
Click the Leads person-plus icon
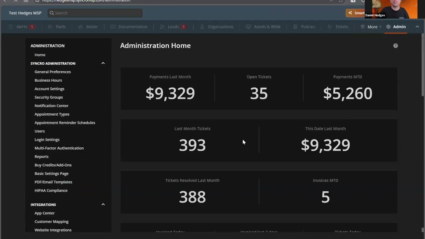162,27
